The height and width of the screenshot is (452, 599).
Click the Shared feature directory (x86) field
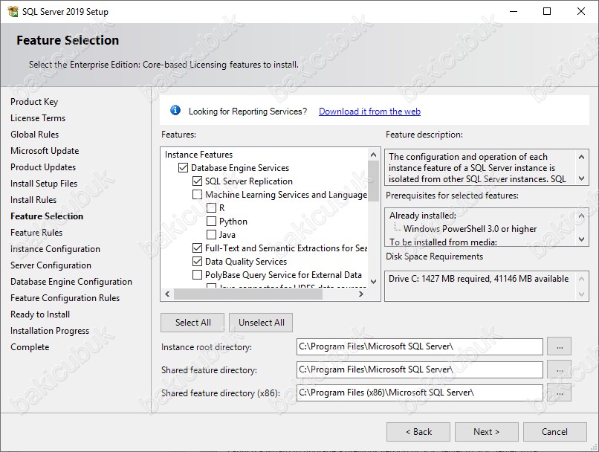419,393
